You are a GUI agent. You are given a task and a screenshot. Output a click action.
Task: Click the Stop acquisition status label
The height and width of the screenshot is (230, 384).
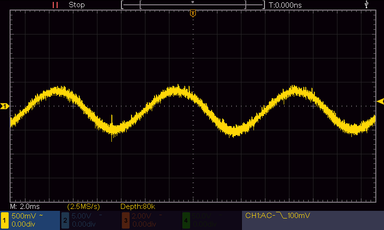click(x=77, y=5)
